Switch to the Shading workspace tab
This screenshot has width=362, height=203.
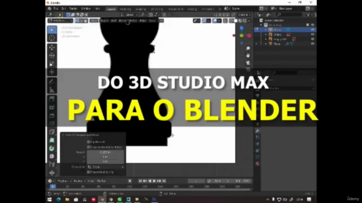tap(192, 9)
